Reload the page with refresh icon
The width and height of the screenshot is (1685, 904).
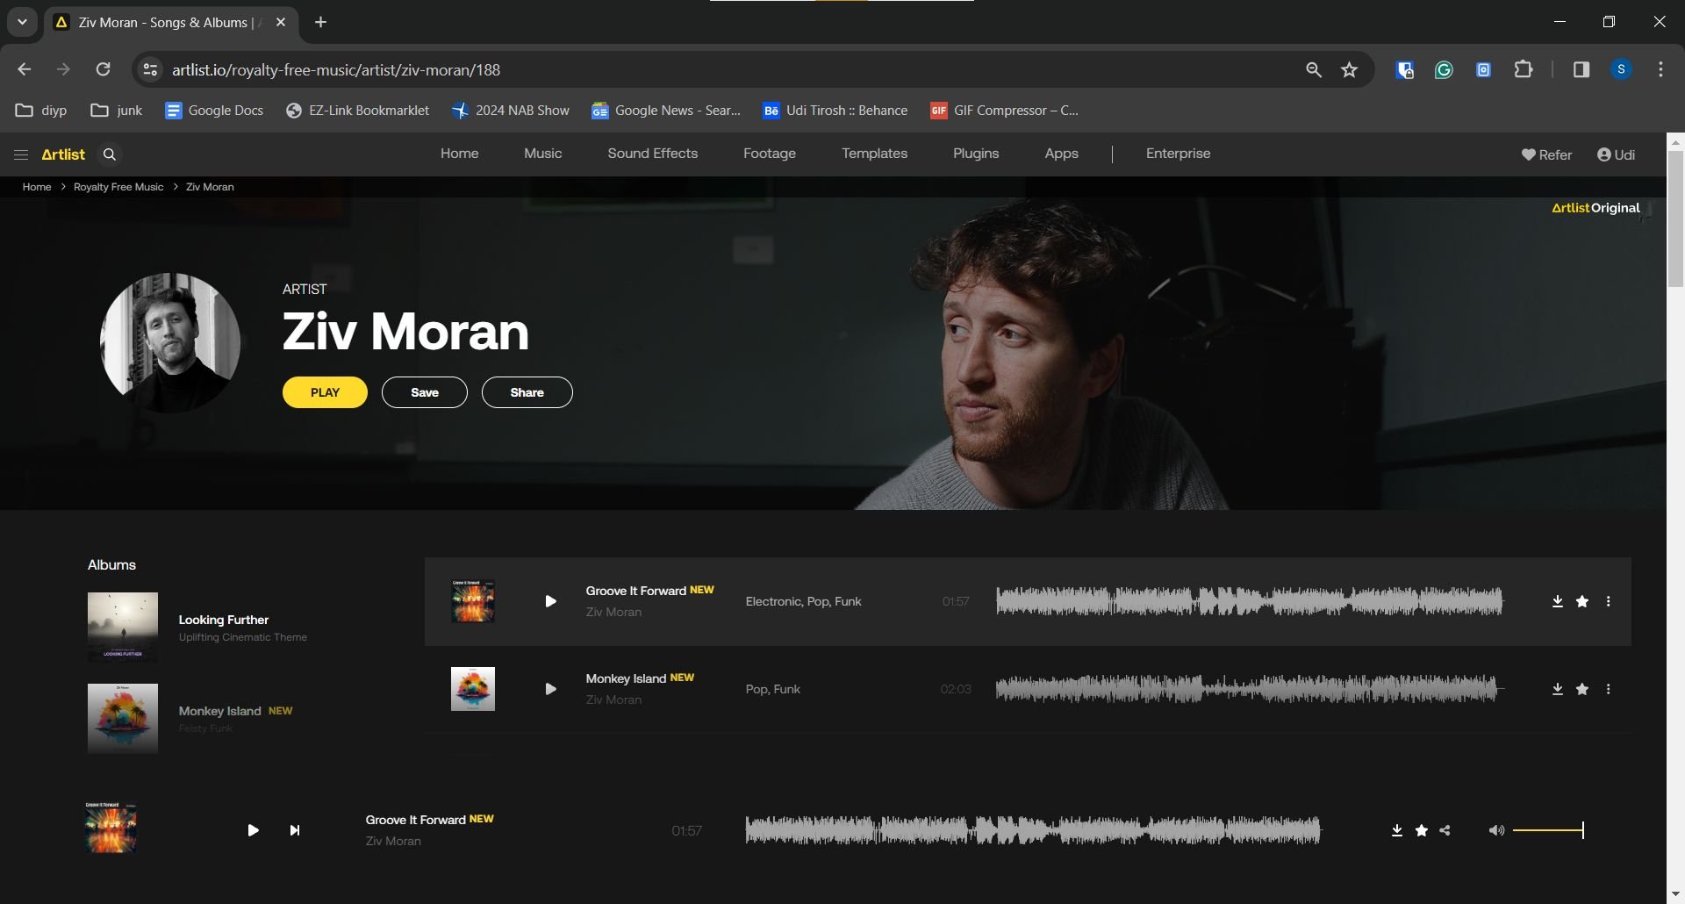(x=103, y=69)
